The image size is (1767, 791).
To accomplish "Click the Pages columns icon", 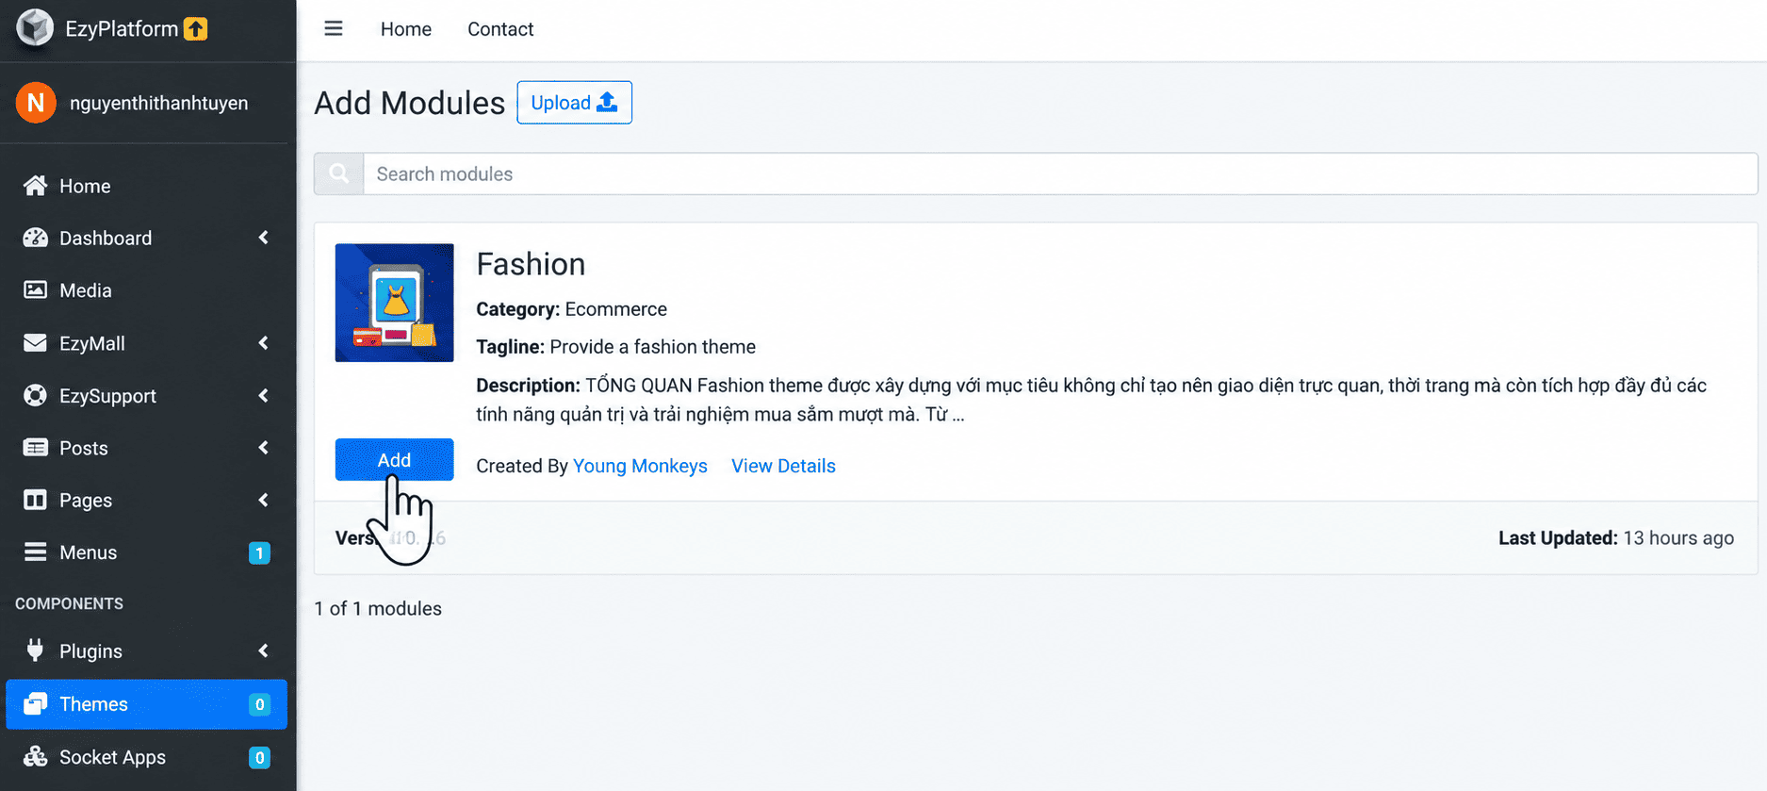I will [35, 500].
